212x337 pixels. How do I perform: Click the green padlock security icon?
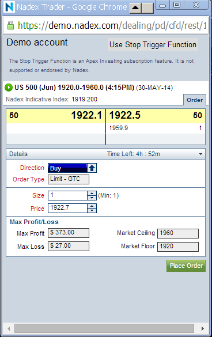(10, 25)
